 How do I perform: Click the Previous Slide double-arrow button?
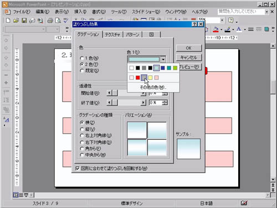(x=273, y=185)
